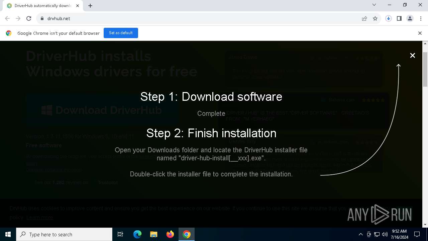Reload the drvhub.net page
This screenshot has width=428, height=241.
pos(29,18)
